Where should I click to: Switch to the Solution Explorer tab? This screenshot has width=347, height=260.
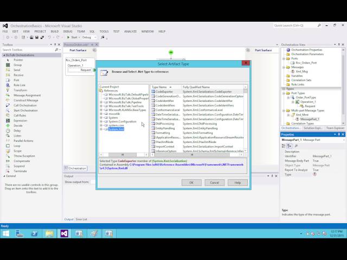pyautogui.click(x=313, y=128)
